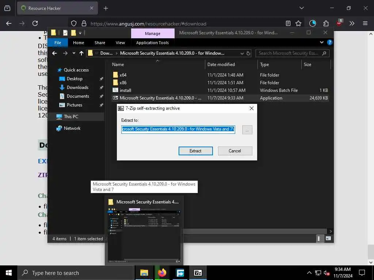
Task: Open Application Tools ribbon tab
Action: pos(152,43)
